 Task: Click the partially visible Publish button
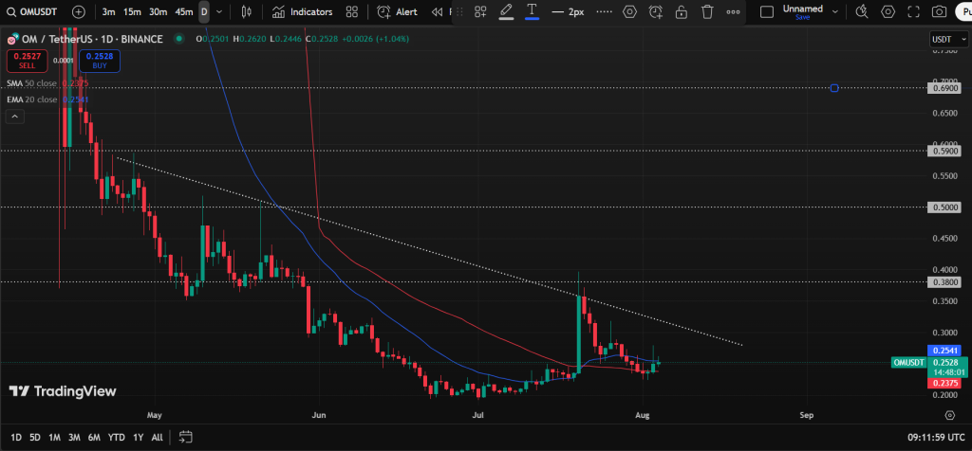[x=964, y=11]
